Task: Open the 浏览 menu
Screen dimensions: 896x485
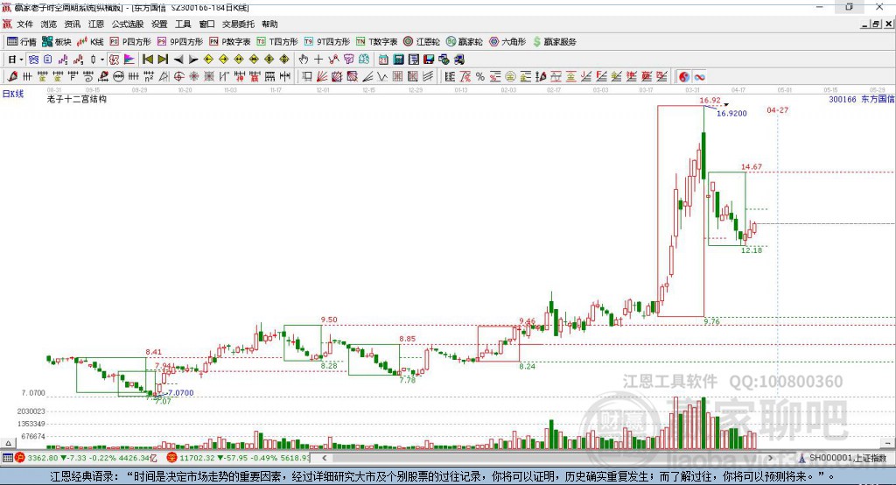Action: pos(49,24)
